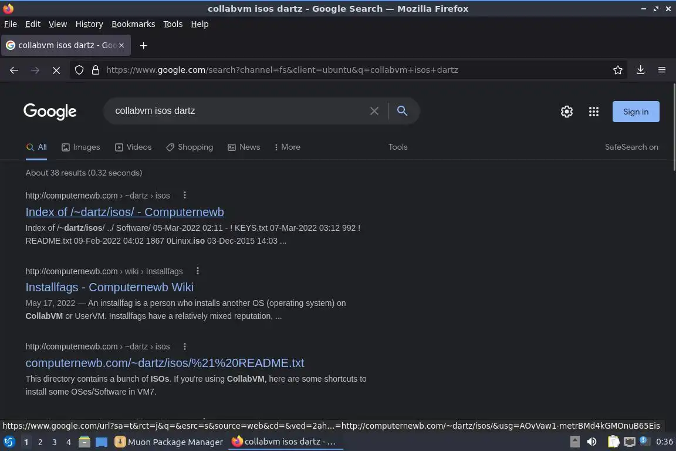Open the Tools menu in the menu bar

(x=173, y=24)
